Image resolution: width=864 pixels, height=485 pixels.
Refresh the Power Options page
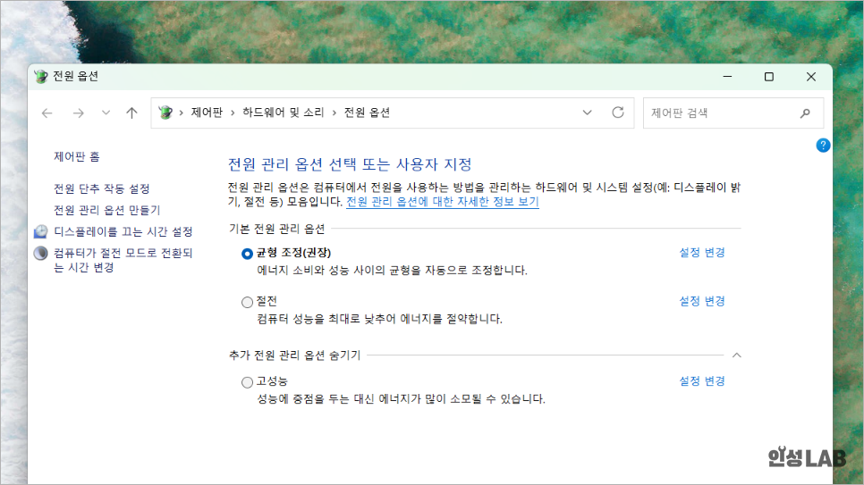pos(618,113)
